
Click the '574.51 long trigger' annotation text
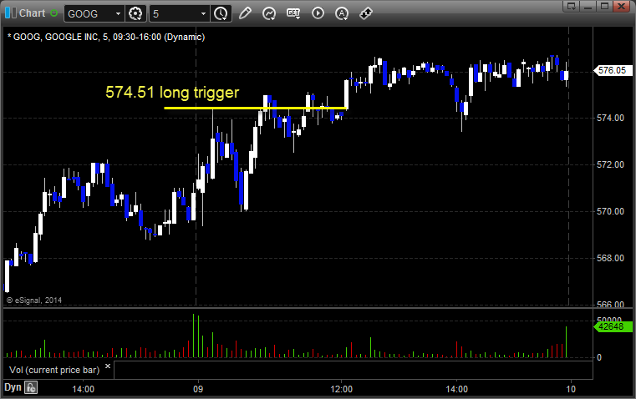coord(172,93)
